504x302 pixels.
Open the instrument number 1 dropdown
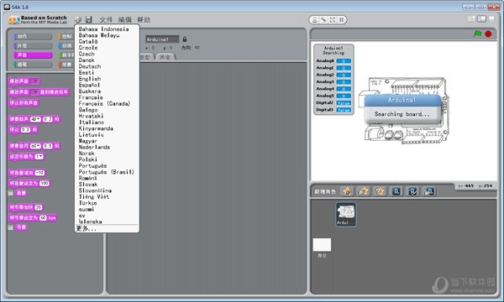[39, 157]
